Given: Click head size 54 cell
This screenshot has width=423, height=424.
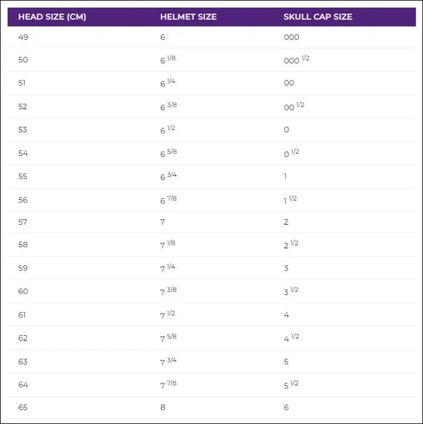Looking at the screenshot, I should click(23, 153).
